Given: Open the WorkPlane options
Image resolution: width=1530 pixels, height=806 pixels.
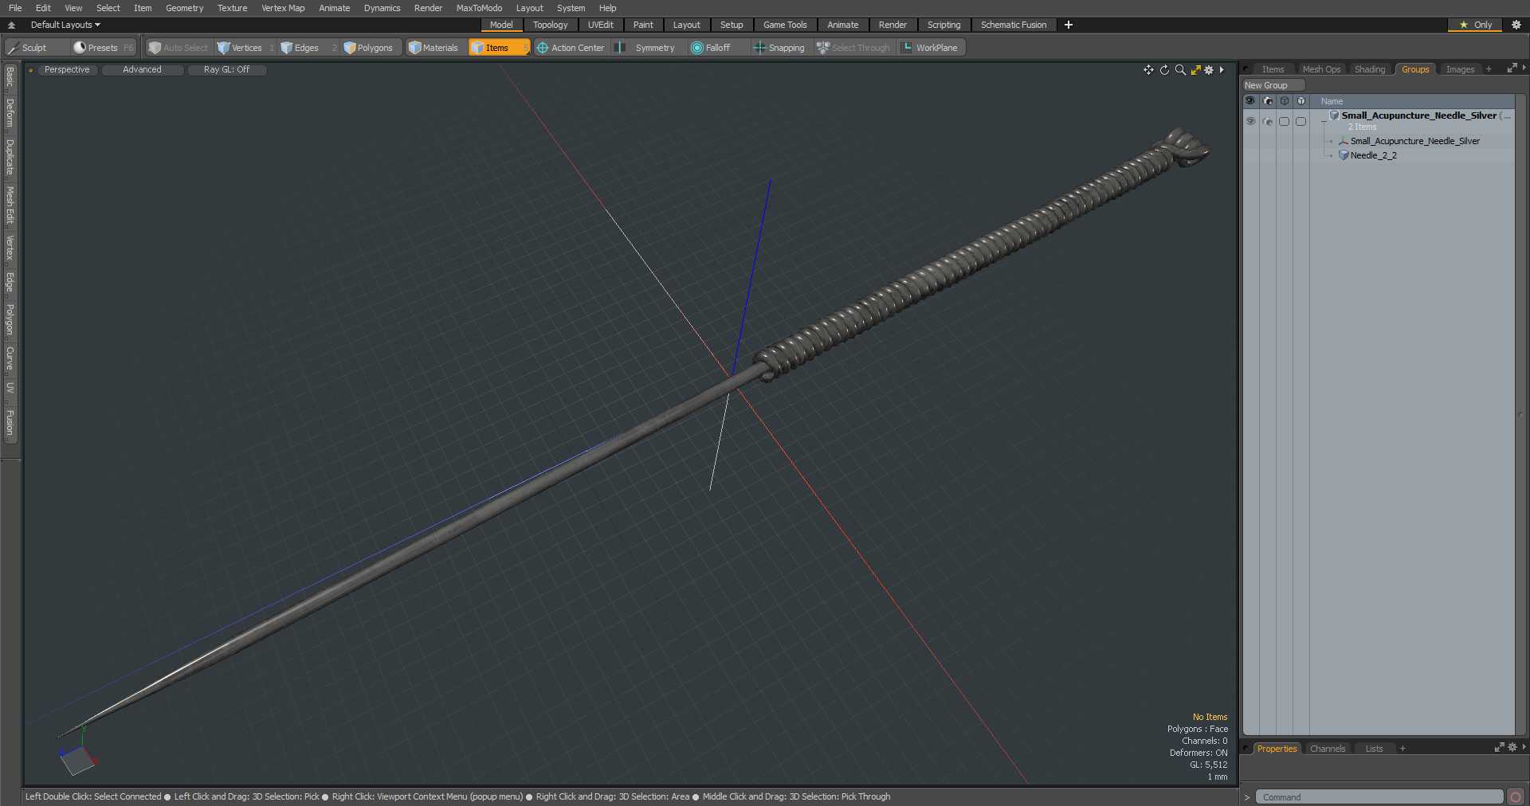Looking at the screenshot, I should coord(931,48).
